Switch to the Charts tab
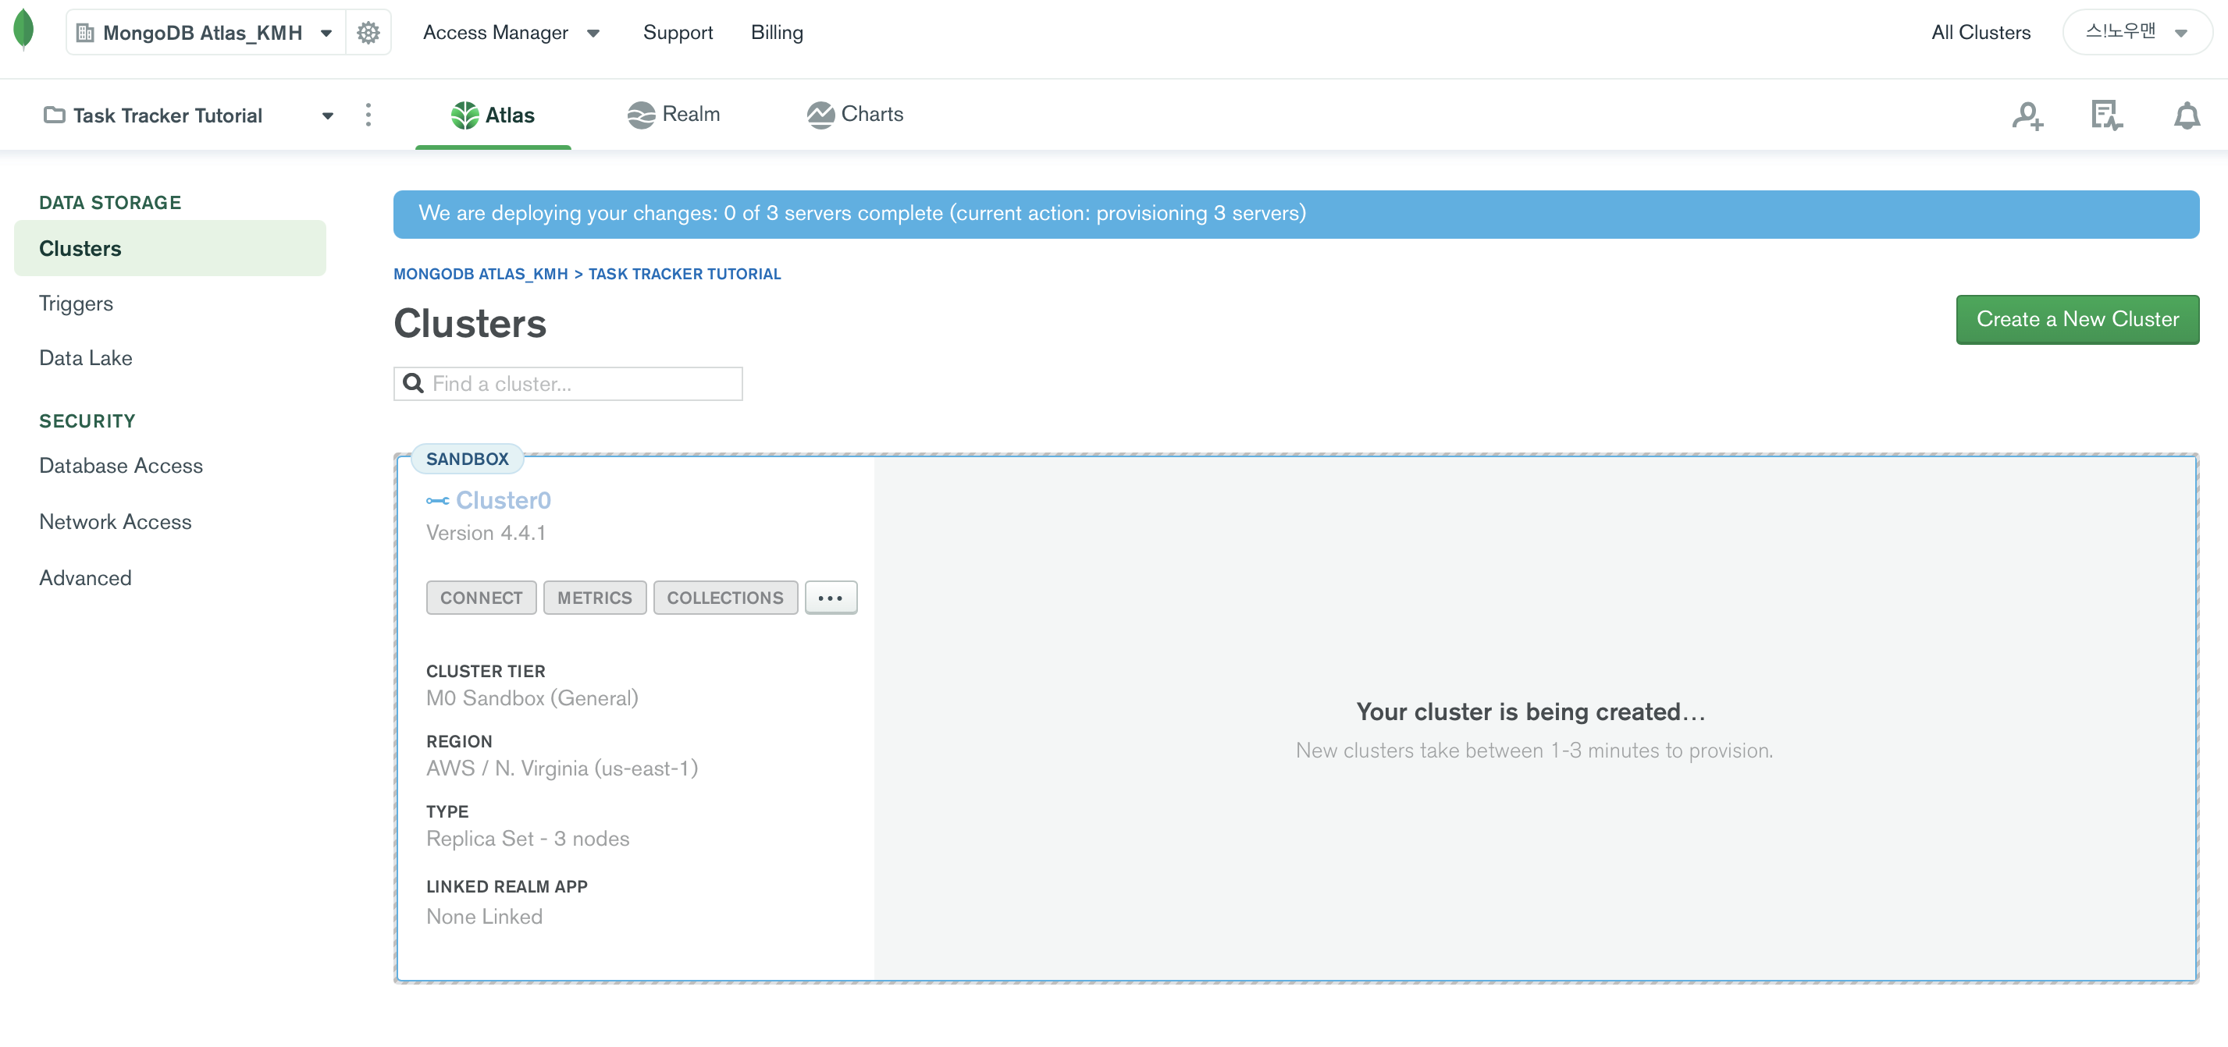Viewport: 2228px width, 1047px height. point(856,114)
